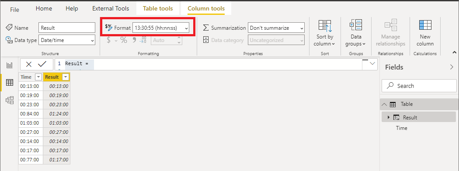Screen dimensions: 459x171
Task: Collapse the Table node in Fields
Action: click(x=384, y=104)
